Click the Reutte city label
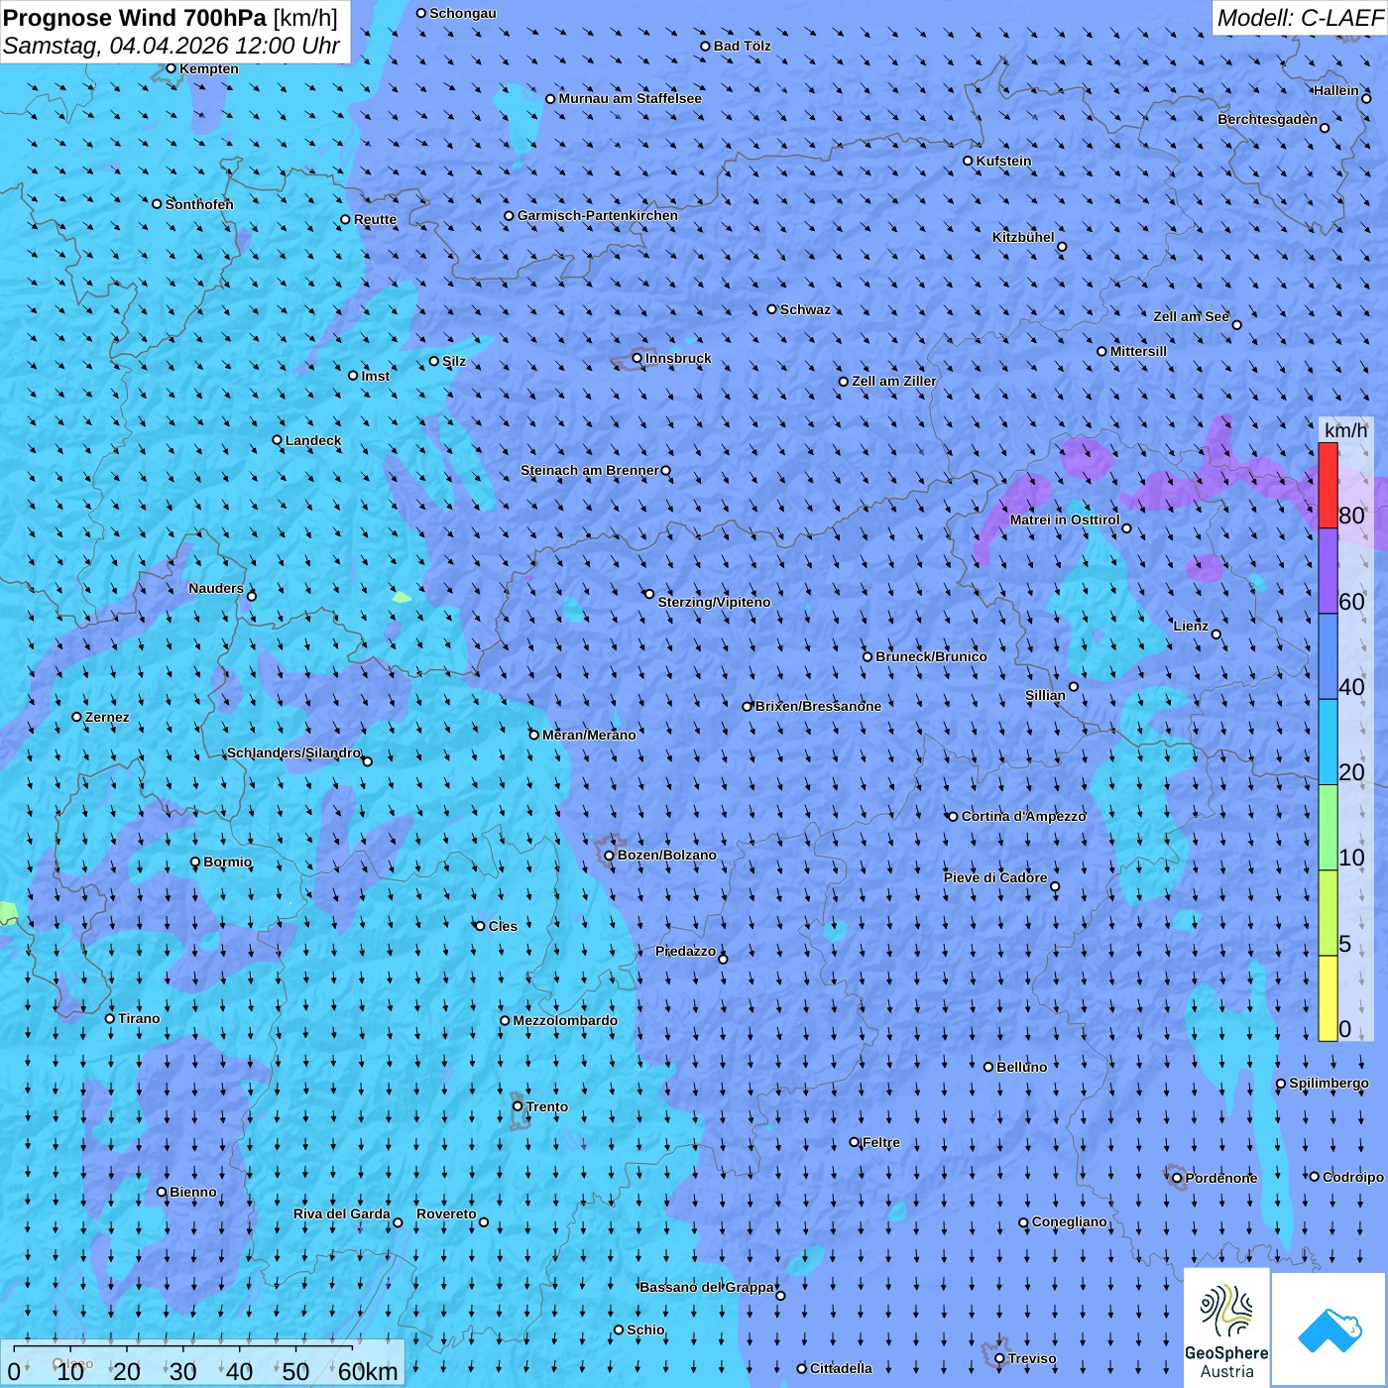 [x=375, y=219]
